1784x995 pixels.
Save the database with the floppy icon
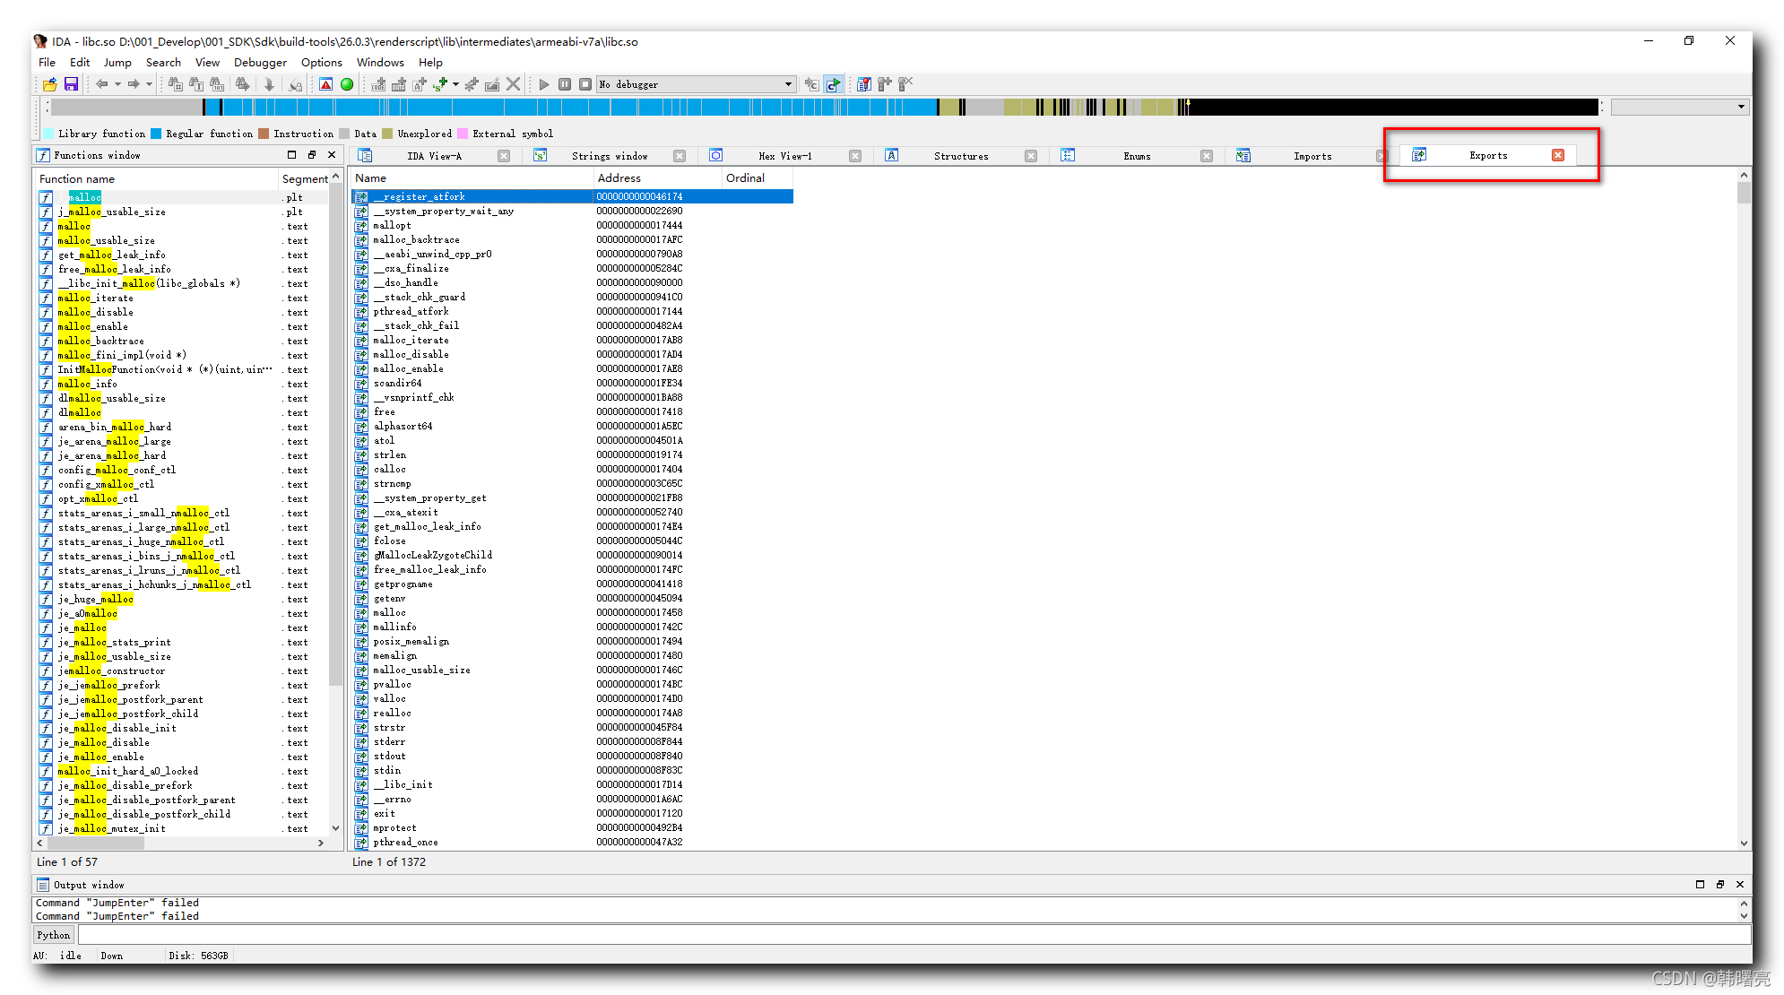tap(71, 84)
